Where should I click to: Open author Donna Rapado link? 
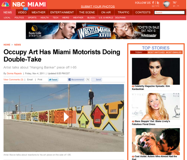tap(14, 73)
